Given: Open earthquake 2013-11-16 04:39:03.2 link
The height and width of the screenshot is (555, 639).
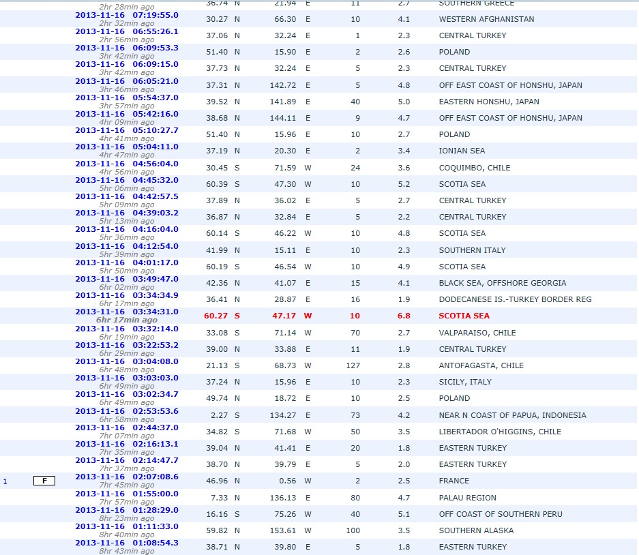Looking at the screenshot, I should coord(127,212).
